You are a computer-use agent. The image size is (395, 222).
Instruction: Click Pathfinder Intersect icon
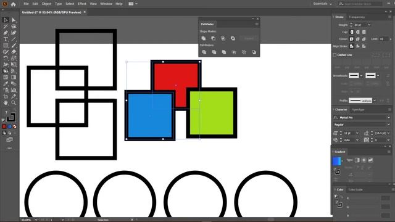[223, 38]
